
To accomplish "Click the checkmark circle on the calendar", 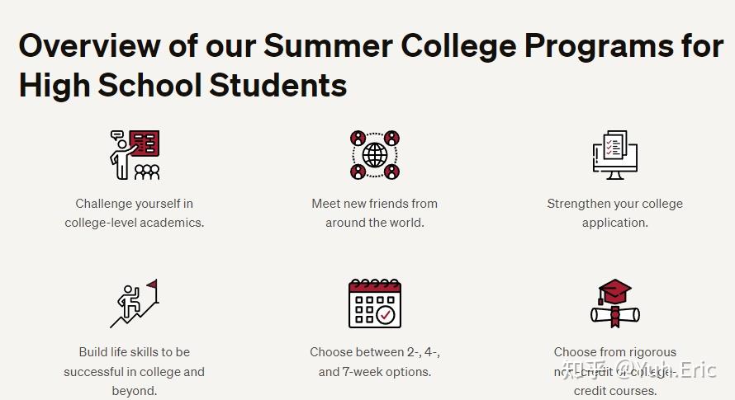I will [386, 314].
